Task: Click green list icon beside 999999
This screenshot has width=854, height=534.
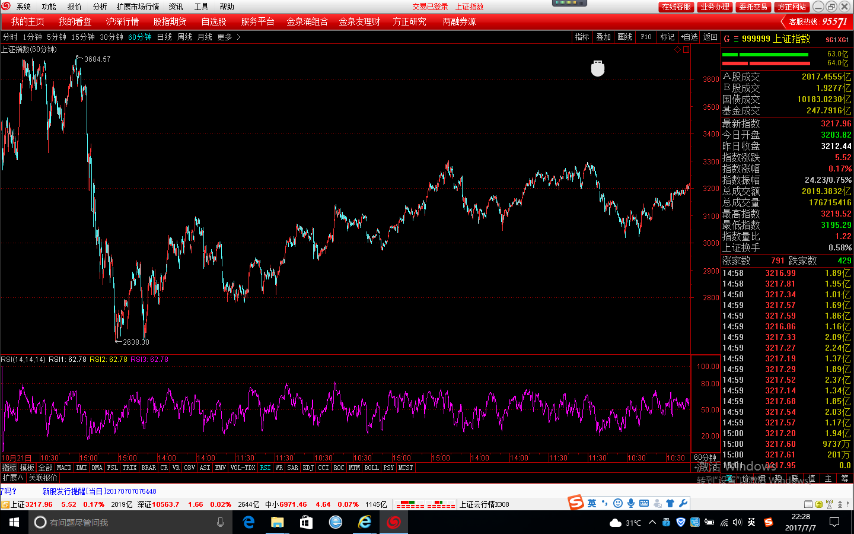Action: (x=736, y=39)
